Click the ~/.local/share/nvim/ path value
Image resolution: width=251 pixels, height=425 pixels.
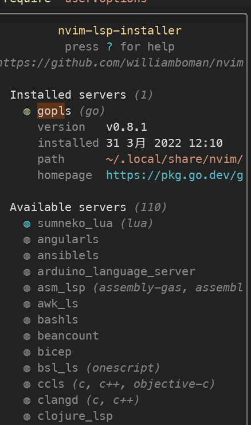tap(174, 159)
